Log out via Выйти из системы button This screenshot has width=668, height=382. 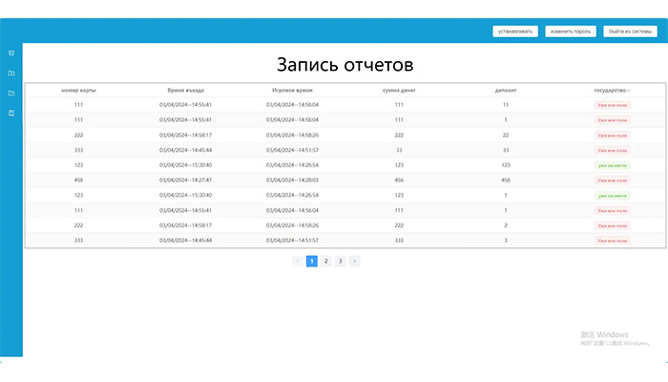[630, 32]
